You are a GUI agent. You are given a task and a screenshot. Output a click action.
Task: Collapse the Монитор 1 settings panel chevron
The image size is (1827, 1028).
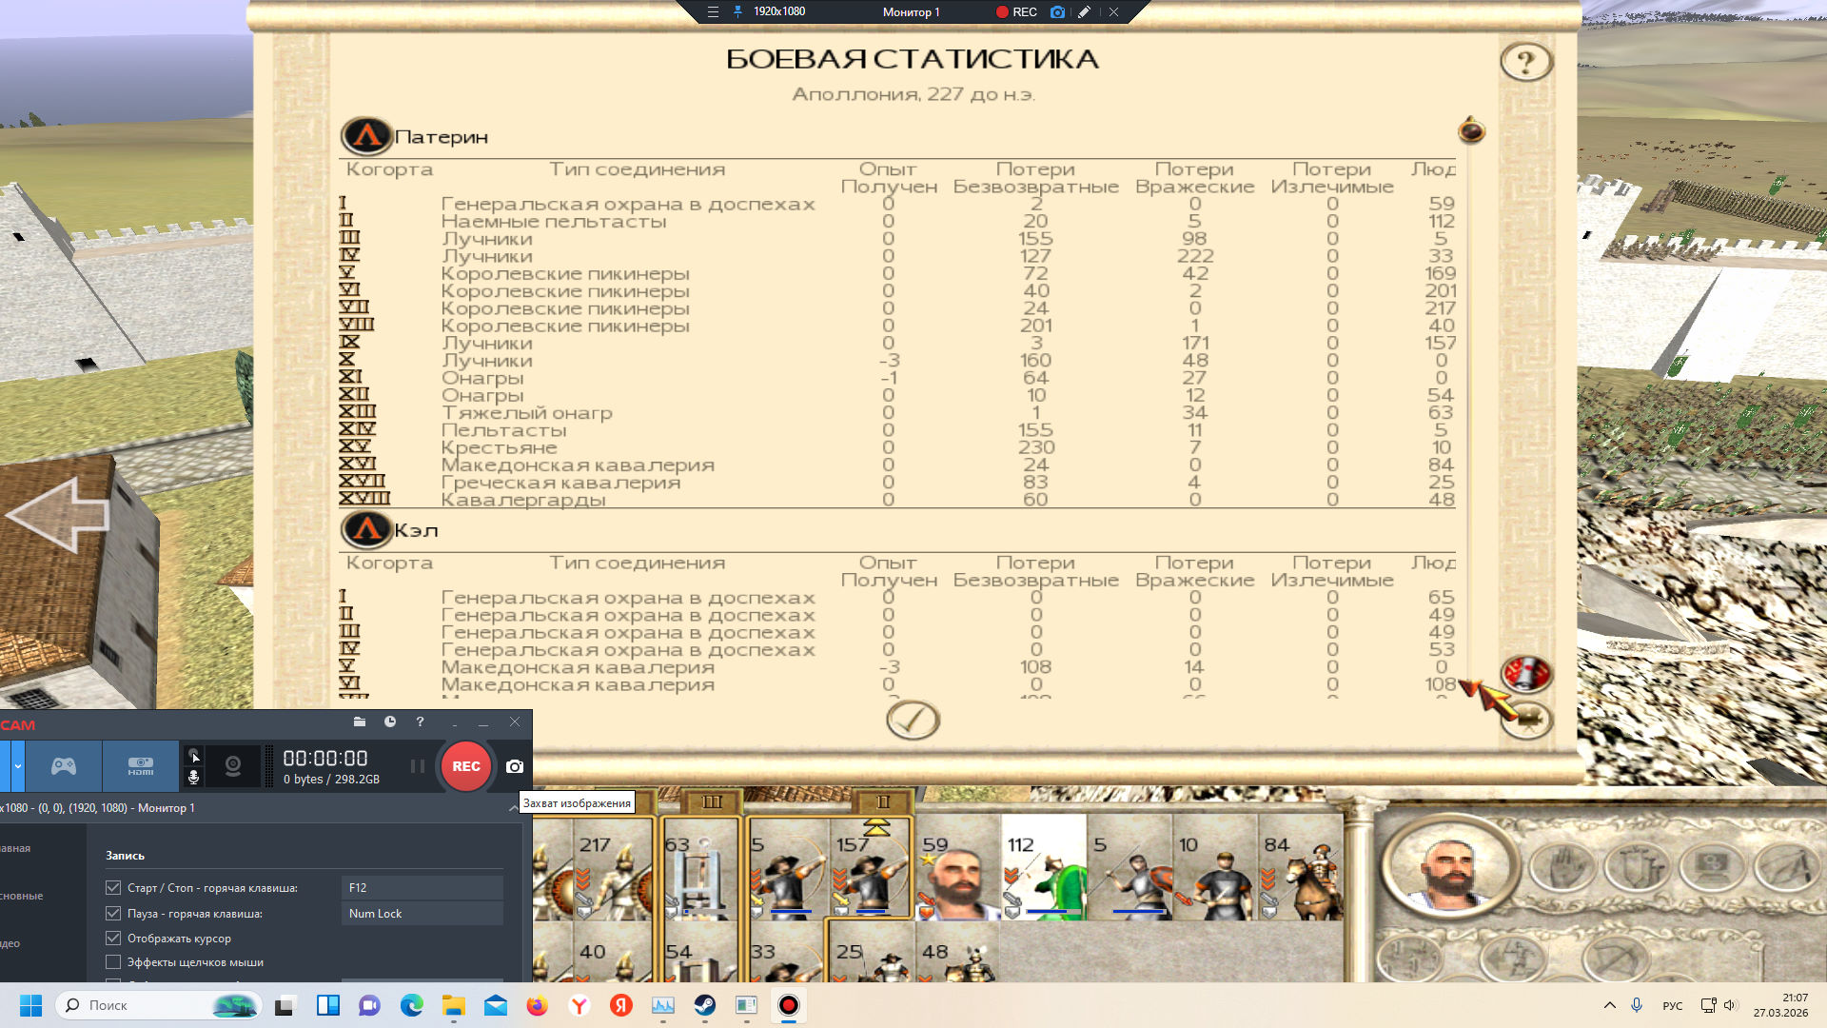514,808
